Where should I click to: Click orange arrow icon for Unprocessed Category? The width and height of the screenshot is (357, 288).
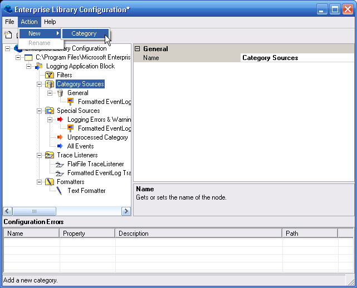click(60, 137)
